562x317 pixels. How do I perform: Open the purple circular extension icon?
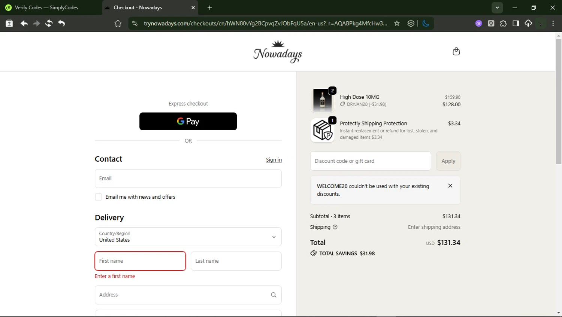pyautogui.click(x=478, y=24)
